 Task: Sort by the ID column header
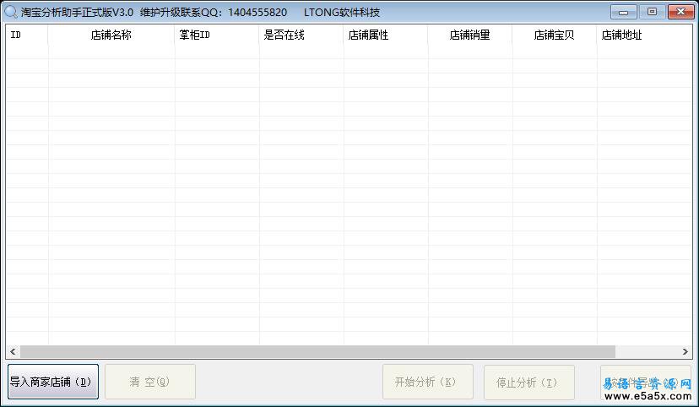click(x=27, y=35)
